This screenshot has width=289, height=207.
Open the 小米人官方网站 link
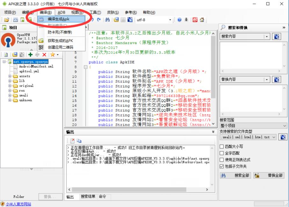(x=18, y=204)
